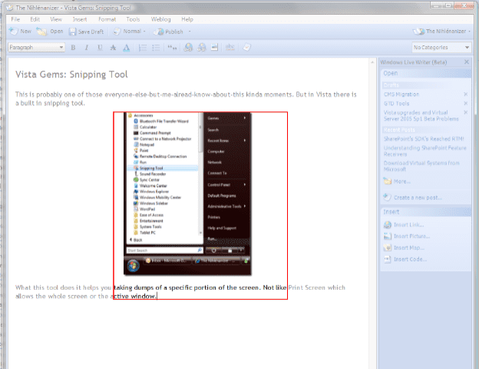Apply Strikethrough formatting

113,48
